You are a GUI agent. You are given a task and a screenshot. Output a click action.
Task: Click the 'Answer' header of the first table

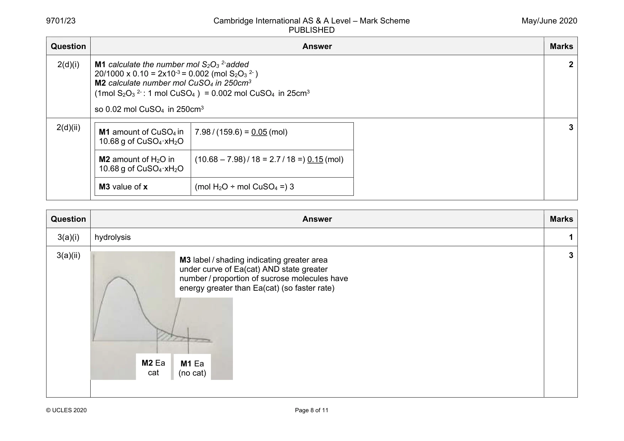317,46
